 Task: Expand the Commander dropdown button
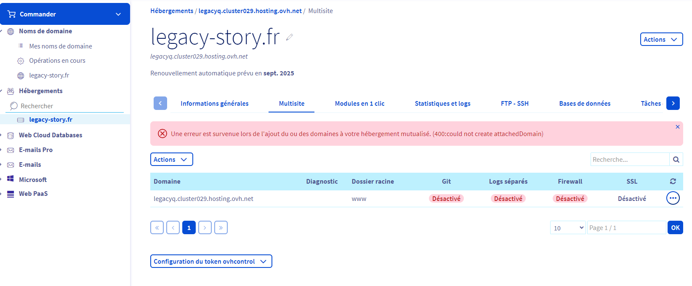[65, 14]
